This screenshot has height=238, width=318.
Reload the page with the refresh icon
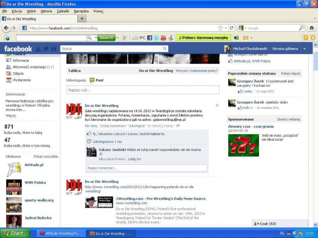(x=231, y=28)
